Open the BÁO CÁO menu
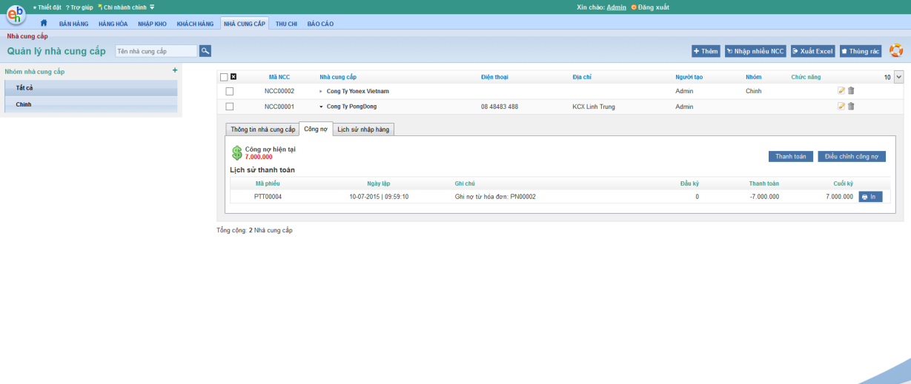 pos(320,24)
